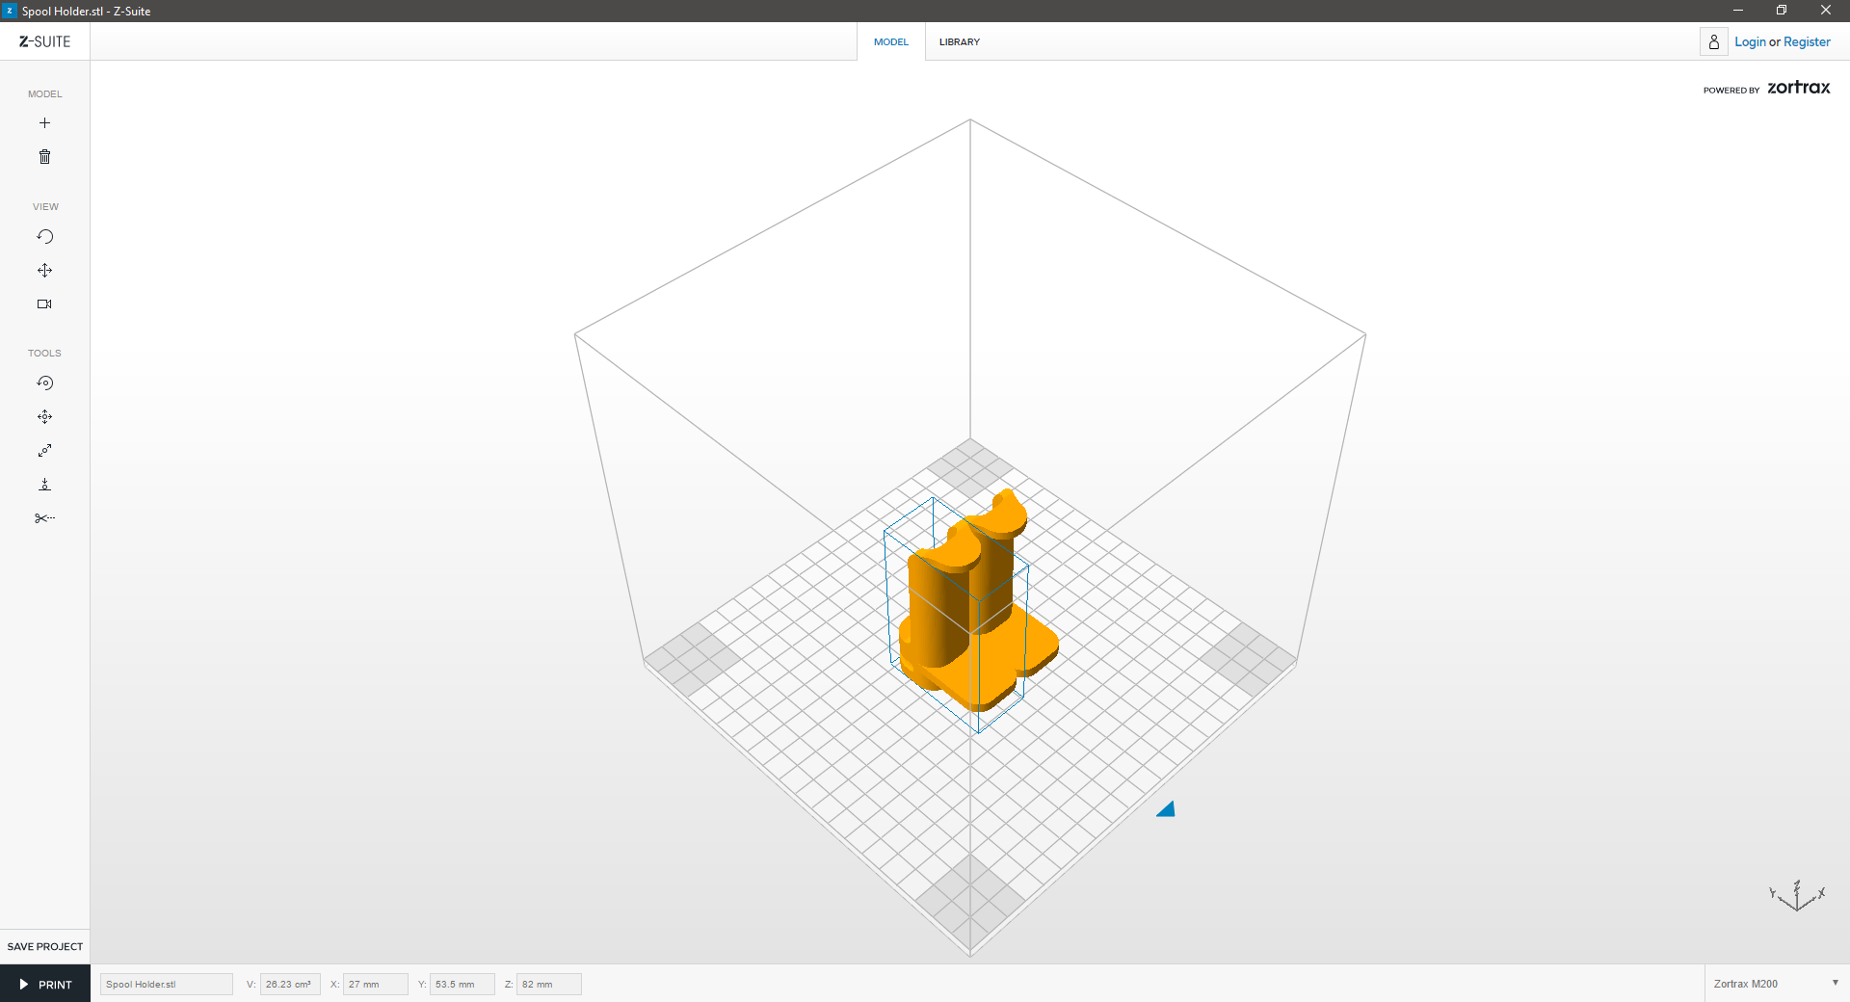This screenshot has width=1850, height=1002.
Task: Click SAVE PROJECT button
Action: coord(45,946)
